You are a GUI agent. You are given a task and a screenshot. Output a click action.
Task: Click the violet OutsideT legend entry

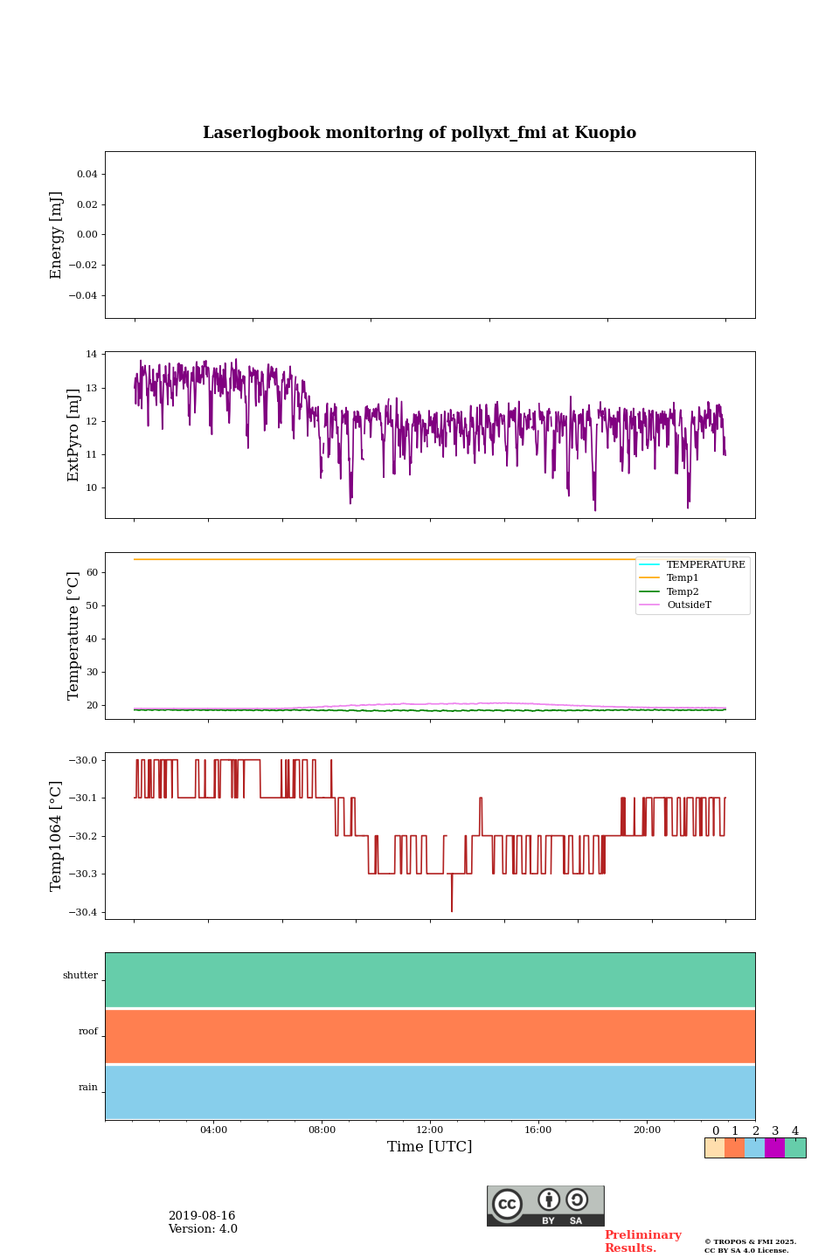point(689,605)
